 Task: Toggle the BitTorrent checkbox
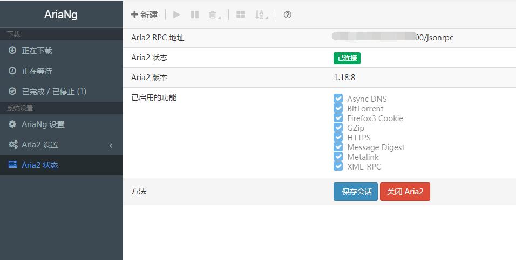tap(338, 108)
